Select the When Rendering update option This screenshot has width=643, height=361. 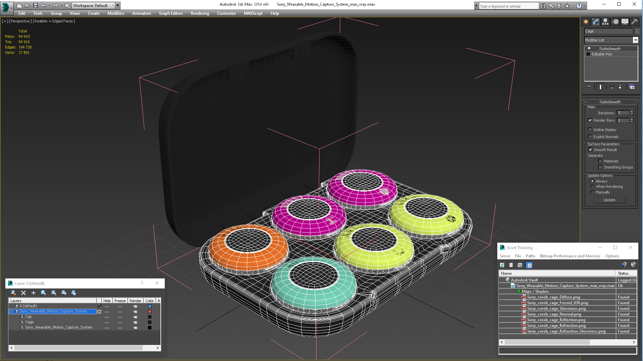pos(592,187)
